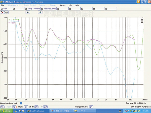This screenshot has width=151, height=113.
Task: Click the ?0.0 Pa pressure value
Action: tap(20, 107)
